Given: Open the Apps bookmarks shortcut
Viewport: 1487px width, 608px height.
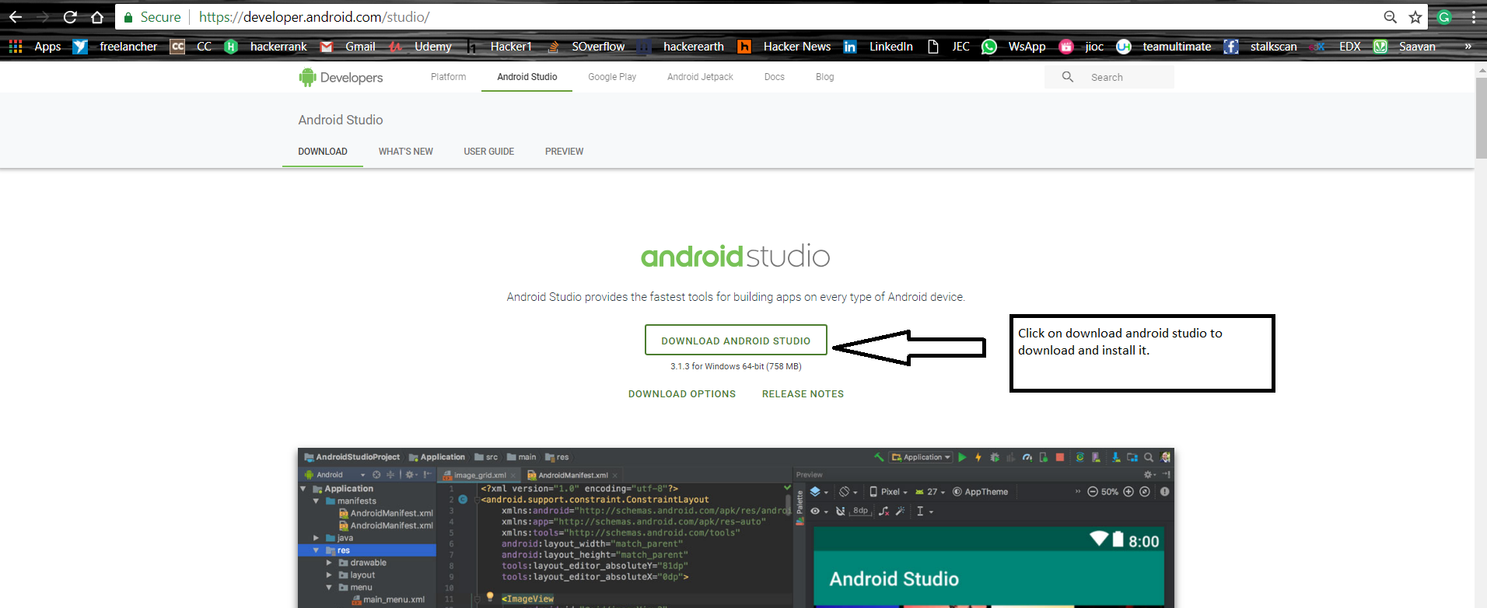Looking at the screenshot, I should pyautogui.click(x=34, y=47).
